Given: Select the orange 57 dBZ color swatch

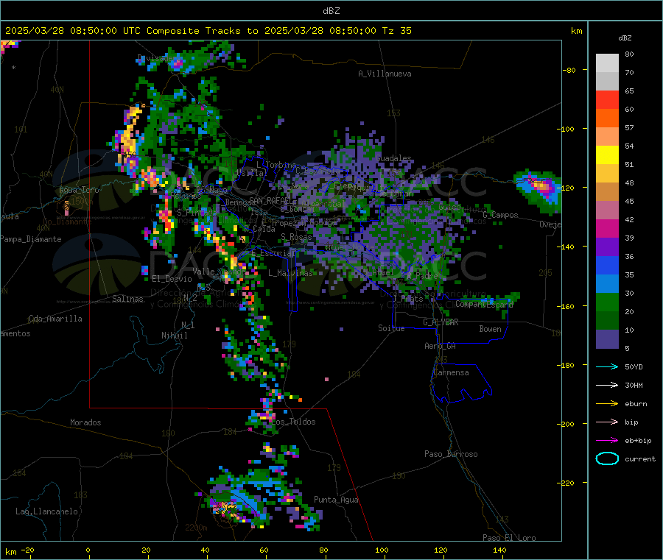Looking at the screenshot, I should [607, 118].
